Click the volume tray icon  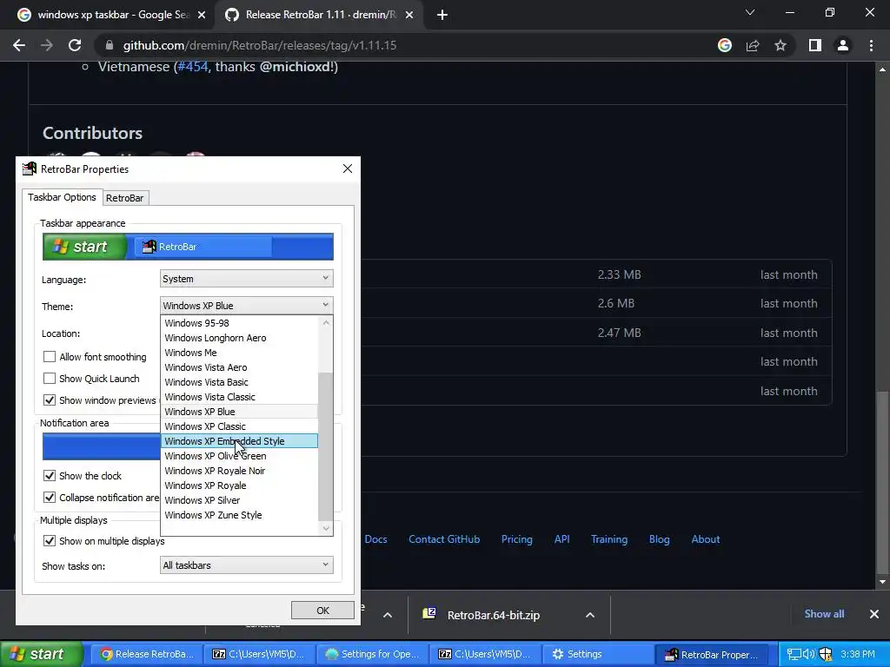[809, 654]
